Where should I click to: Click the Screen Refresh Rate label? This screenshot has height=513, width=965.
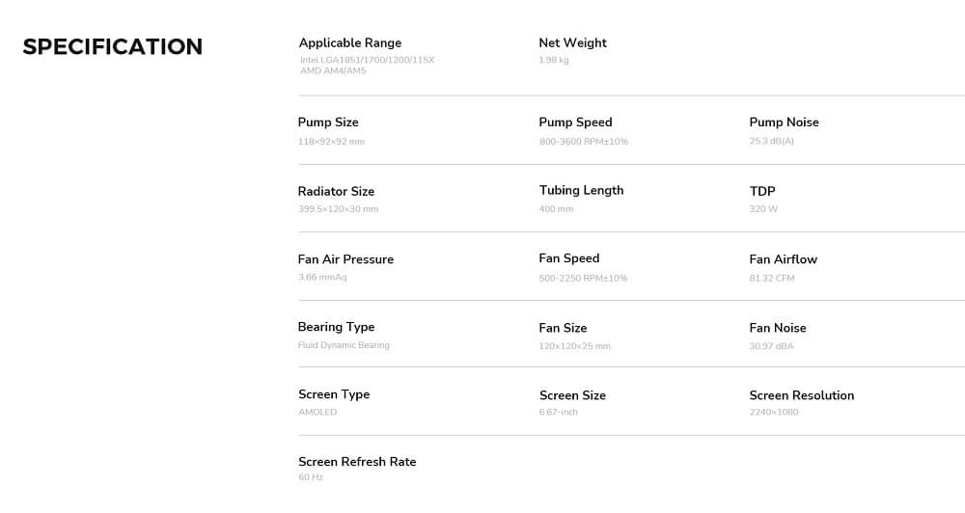point(357,462)
